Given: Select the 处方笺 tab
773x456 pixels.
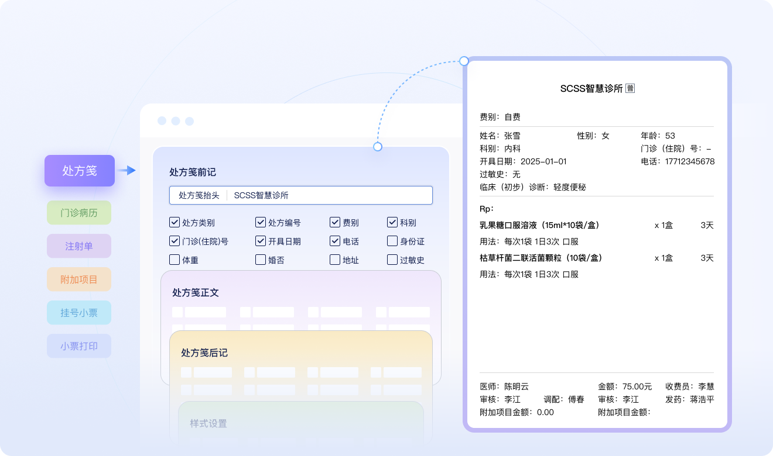Looking at the screenshot, I should tap(80, 171).
